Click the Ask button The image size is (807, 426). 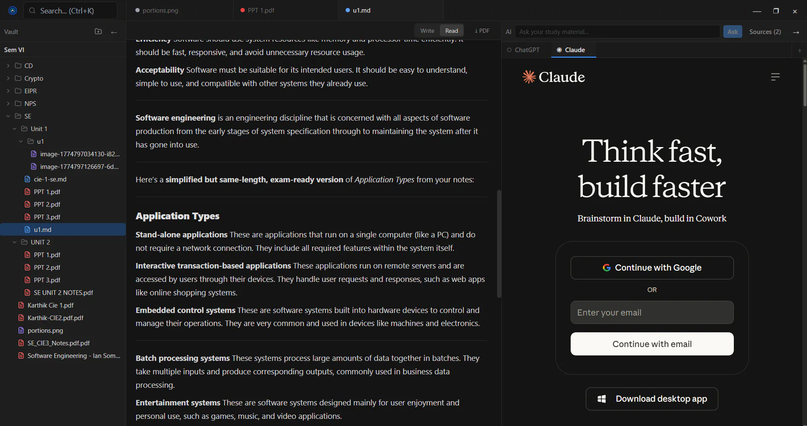pyautogui.click(x=733, y=32)
